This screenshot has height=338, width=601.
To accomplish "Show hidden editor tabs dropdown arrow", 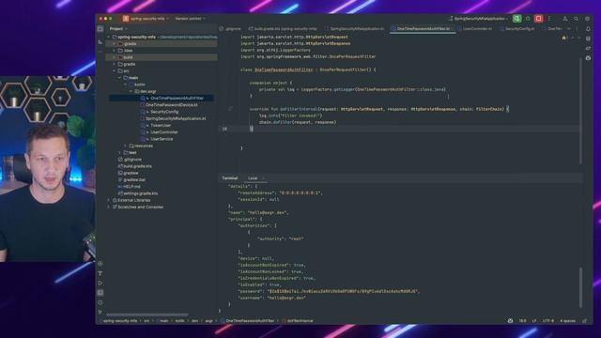I will pyautogui.click(x=569, y=29).
